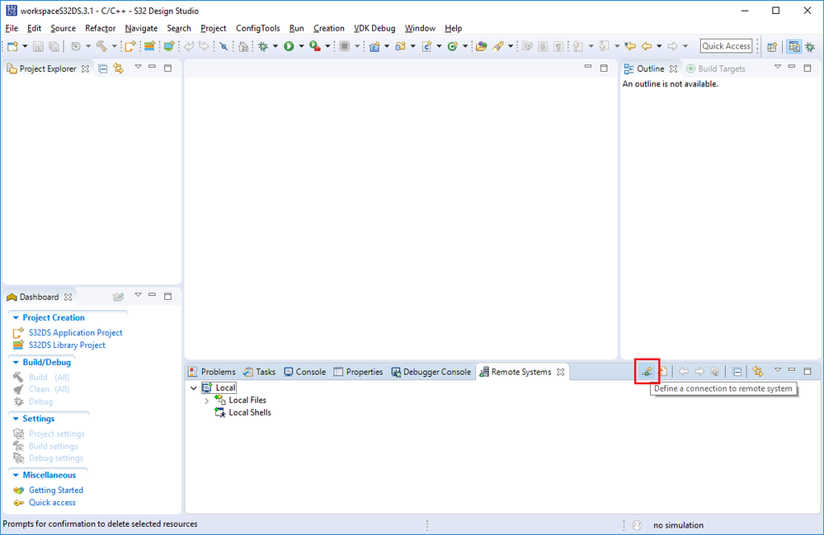The width and height of the screenshot is (824, 535).
Task: Click the Run external tools icon
Action: pos(315,46)
